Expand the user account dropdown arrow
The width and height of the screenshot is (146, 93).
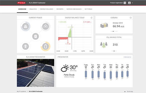(x=132, y=3)
